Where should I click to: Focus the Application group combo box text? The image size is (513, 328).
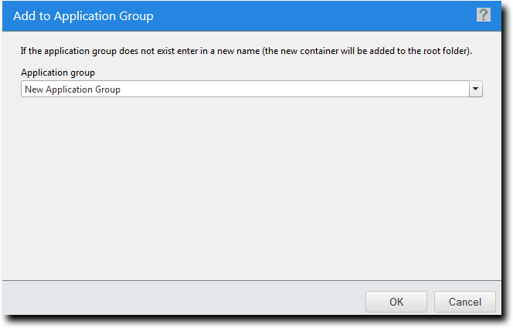[245, 89]
